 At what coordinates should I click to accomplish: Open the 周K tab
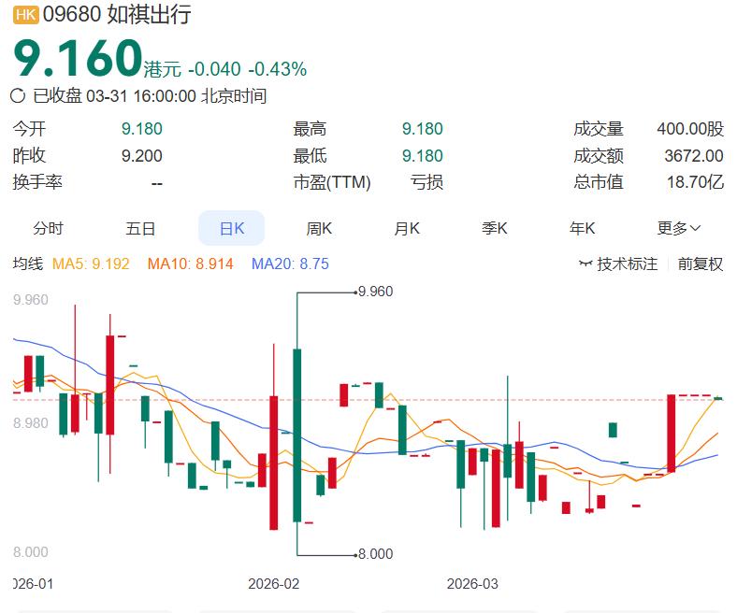[319, 228]
